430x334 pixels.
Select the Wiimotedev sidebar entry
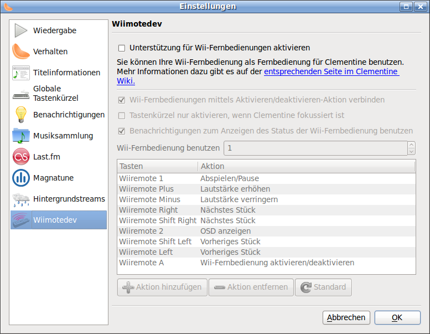(59, 220)
